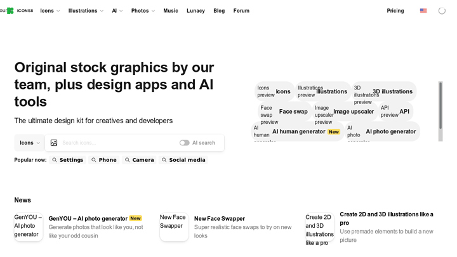Open the US flag language selector

click(x=423, y=11)
